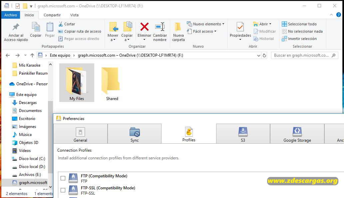
Task: Open Vídeos in sidebar
Action: pos(22,151)
